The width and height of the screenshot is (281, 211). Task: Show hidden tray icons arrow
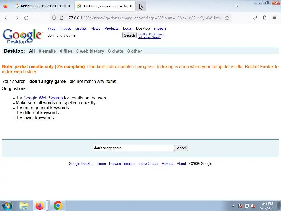(233, 206)
